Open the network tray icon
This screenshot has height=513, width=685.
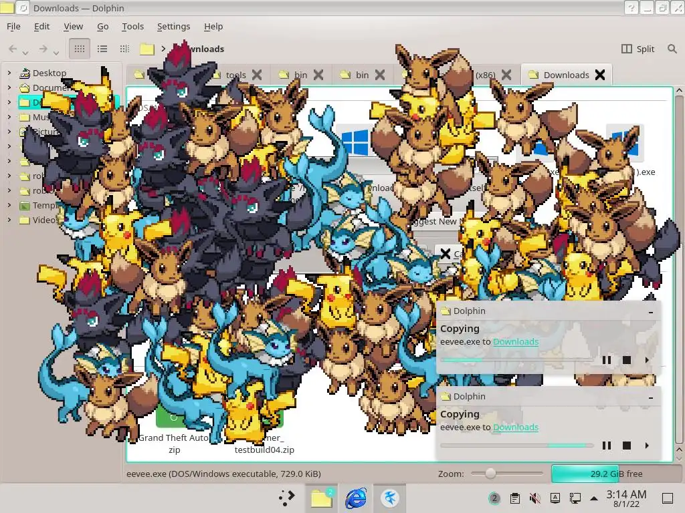[575, 498]
